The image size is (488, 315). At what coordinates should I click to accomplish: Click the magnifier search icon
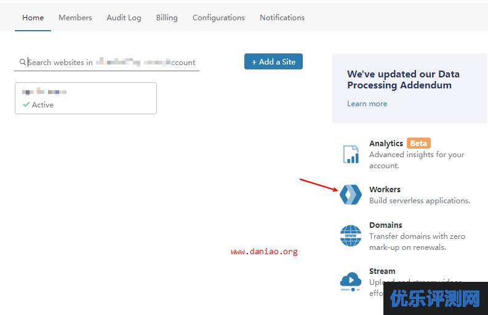click(x=22, y=62)
